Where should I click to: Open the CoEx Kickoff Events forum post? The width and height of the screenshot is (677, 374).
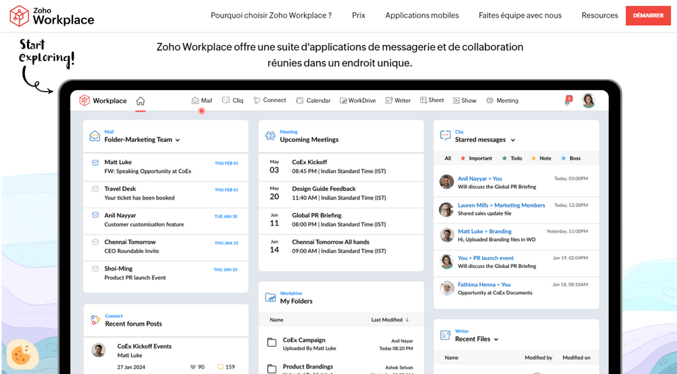click(x=144, y=346)
